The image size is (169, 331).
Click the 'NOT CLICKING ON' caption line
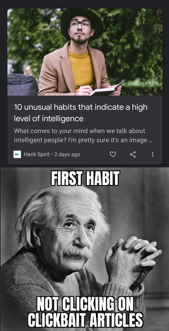[85, 305]
